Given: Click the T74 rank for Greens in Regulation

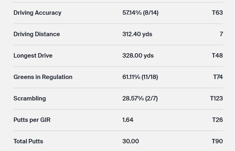Looking at the screenshot, I should 218,77.
